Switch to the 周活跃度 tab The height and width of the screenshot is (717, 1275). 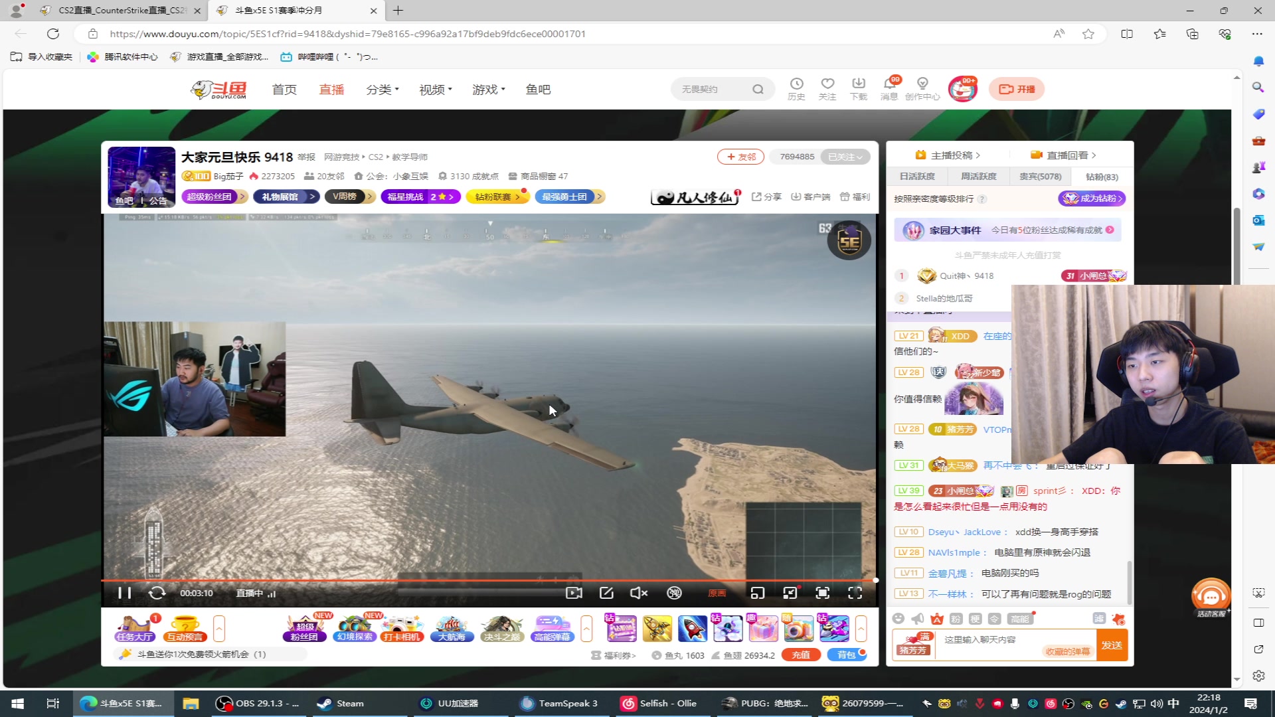[x=979, y=176]
